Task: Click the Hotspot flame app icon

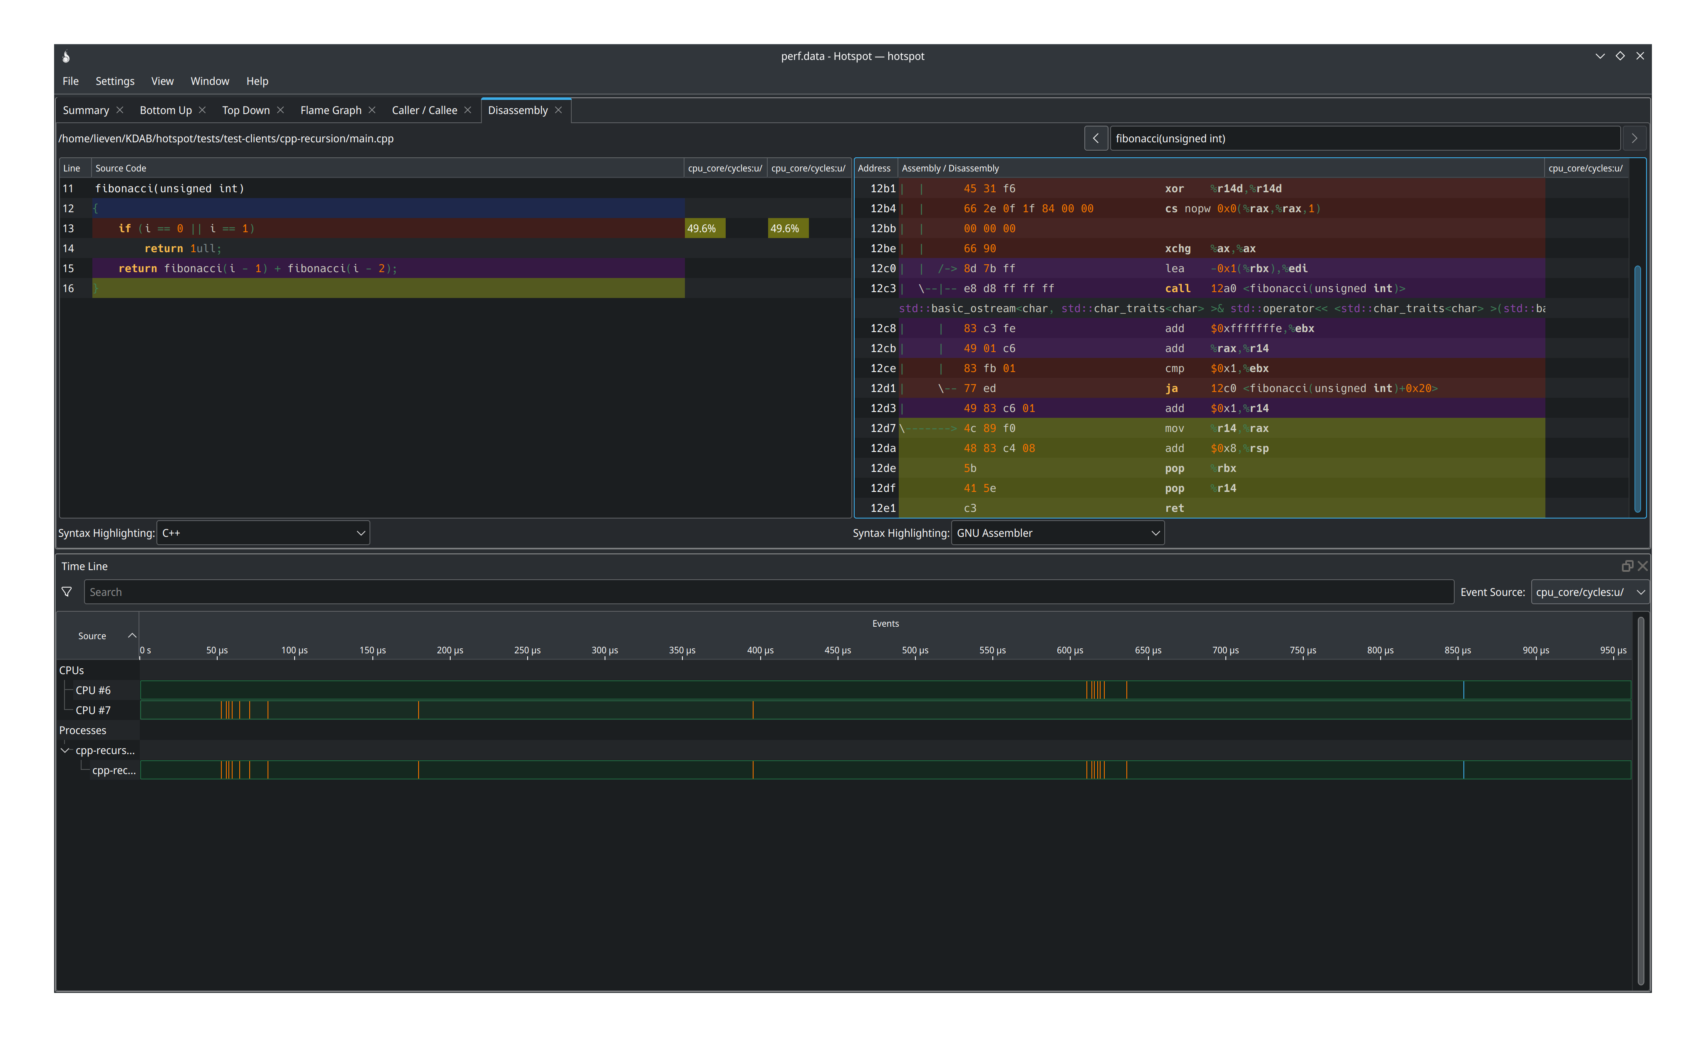Action: tap(67, 57)
